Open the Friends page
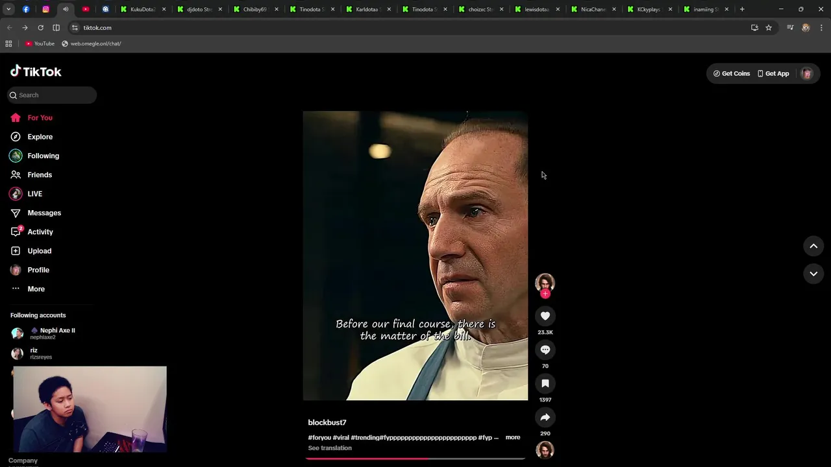831x467 pixels. pyautogui.click(x=31, y=174)
